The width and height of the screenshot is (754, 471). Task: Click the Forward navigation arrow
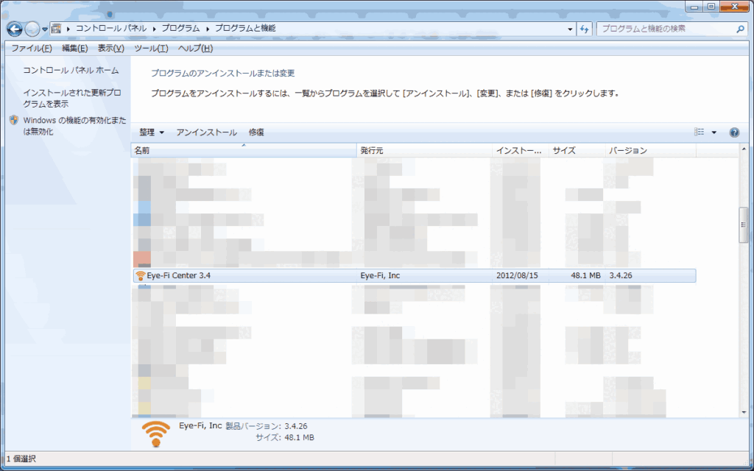coord(32,29)
